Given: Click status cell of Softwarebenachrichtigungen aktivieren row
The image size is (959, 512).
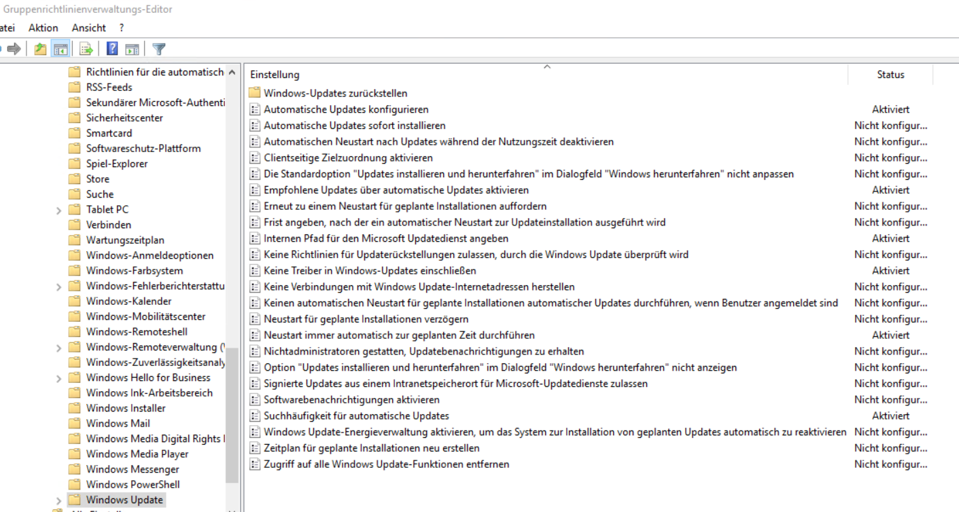Looking at the screenshot, I should 890,400.
